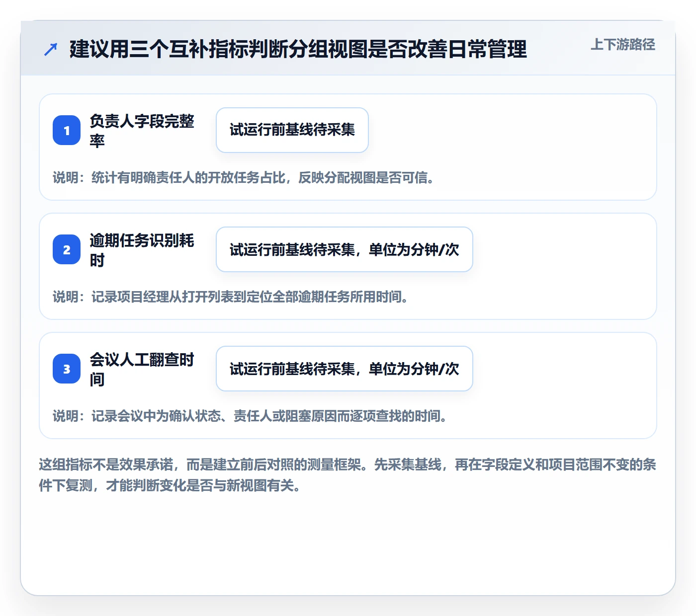Click the note starting 统计有明确责任人的开放任务占比
696x616 pixels.
[244, 178]
